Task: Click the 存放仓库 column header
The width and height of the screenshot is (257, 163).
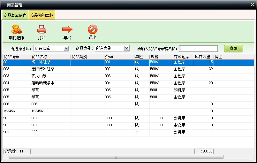Action: pyautogui.click(x=183, y=57)
